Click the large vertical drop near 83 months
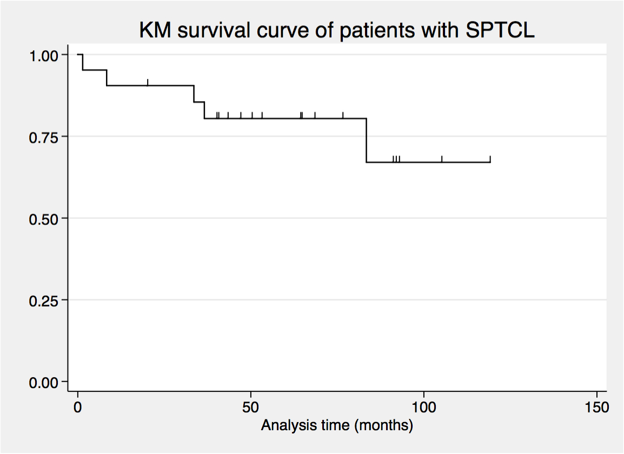This screenshot has width=624, height=454. click(x=366, y=141)
